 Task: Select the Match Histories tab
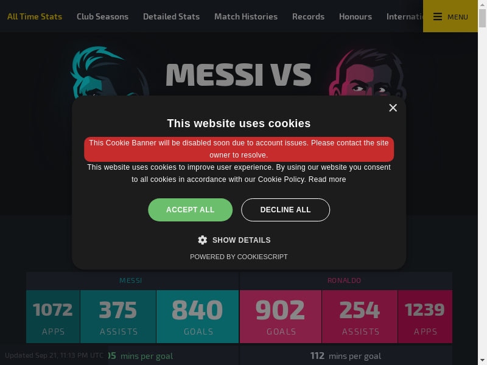[246, 16]
